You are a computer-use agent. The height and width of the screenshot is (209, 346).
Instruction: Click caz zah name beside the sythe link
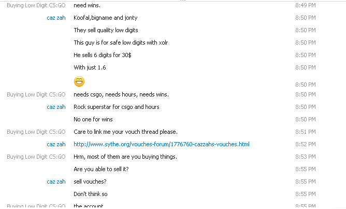click(56, 145)
